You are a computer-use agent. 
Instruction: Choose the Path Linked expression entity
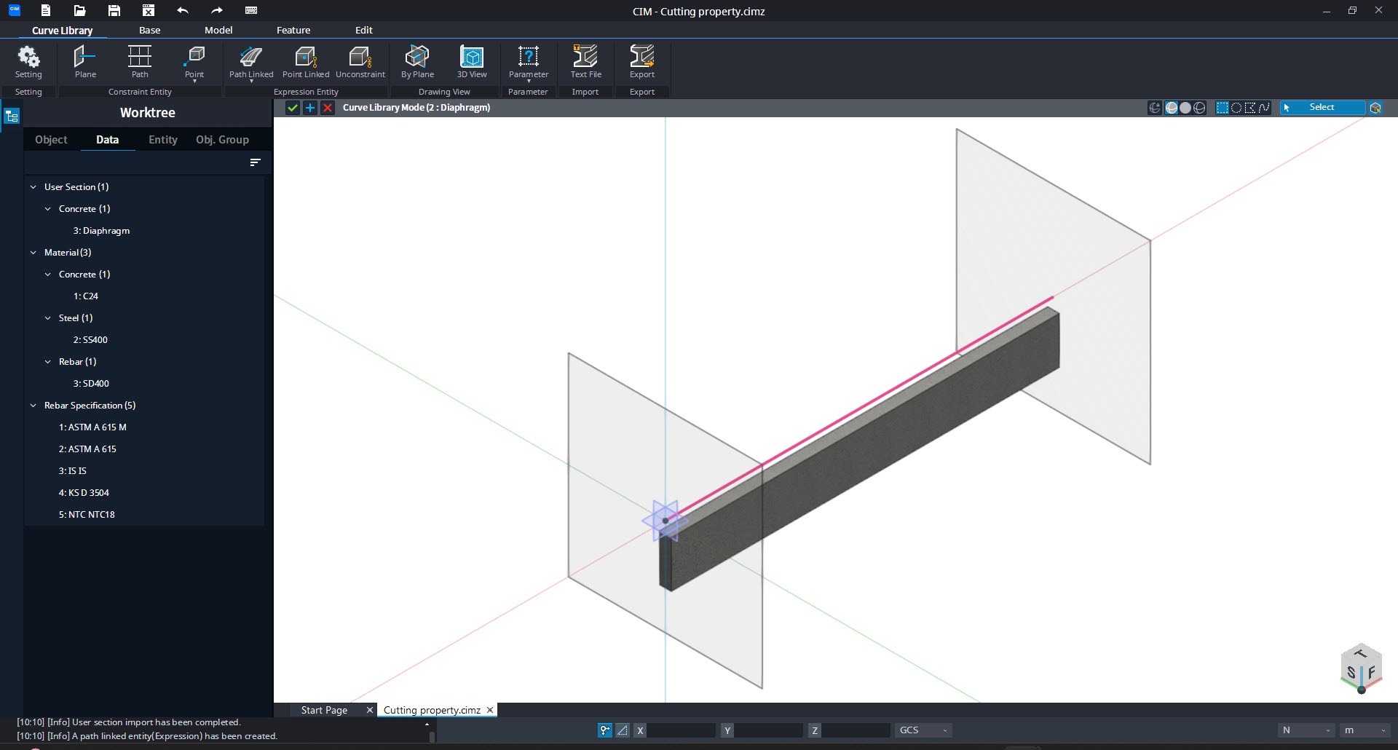point(251,63)
